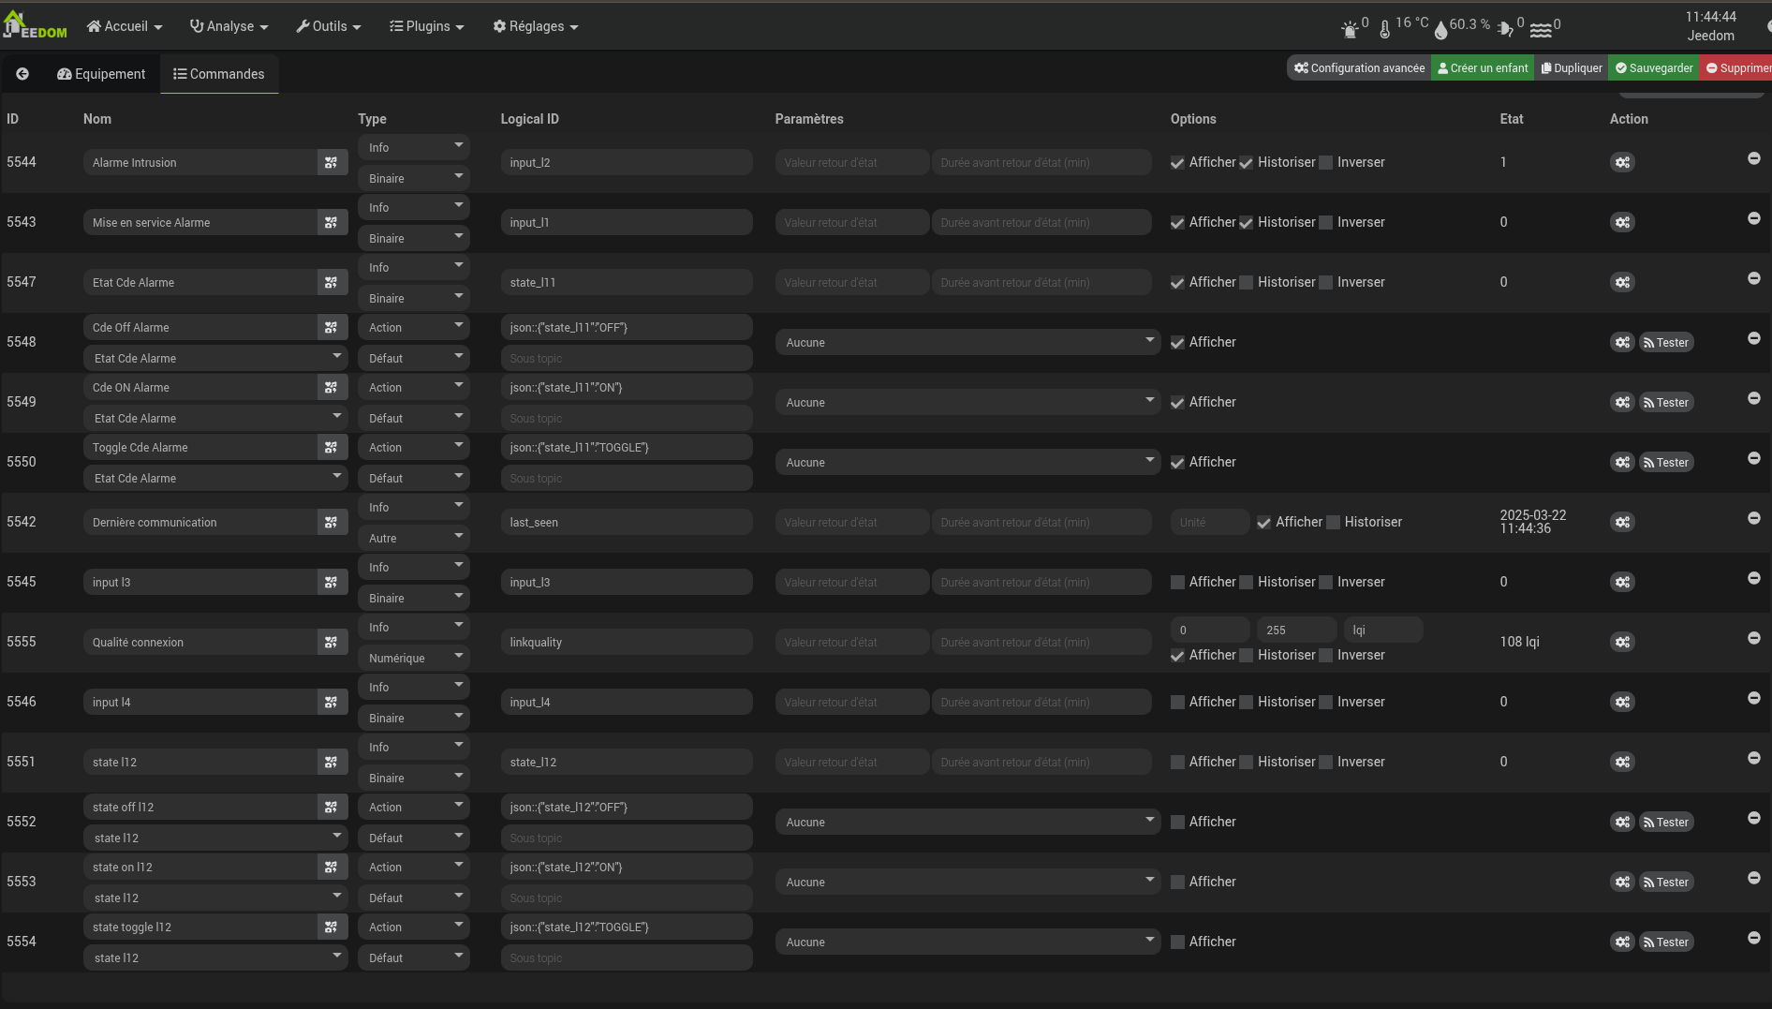
Task: Remove command 5544 with minus icon
Action: click(1754, 158)
